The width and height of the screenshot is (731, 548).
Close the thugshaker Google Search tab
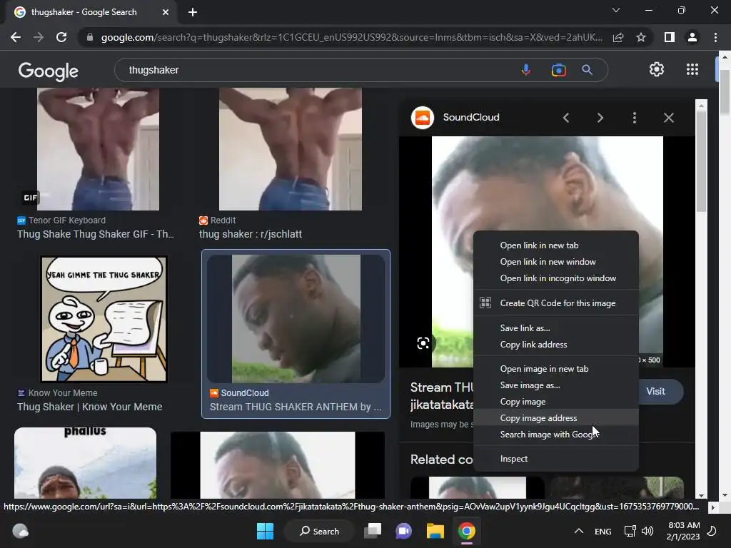coord(166,12)
